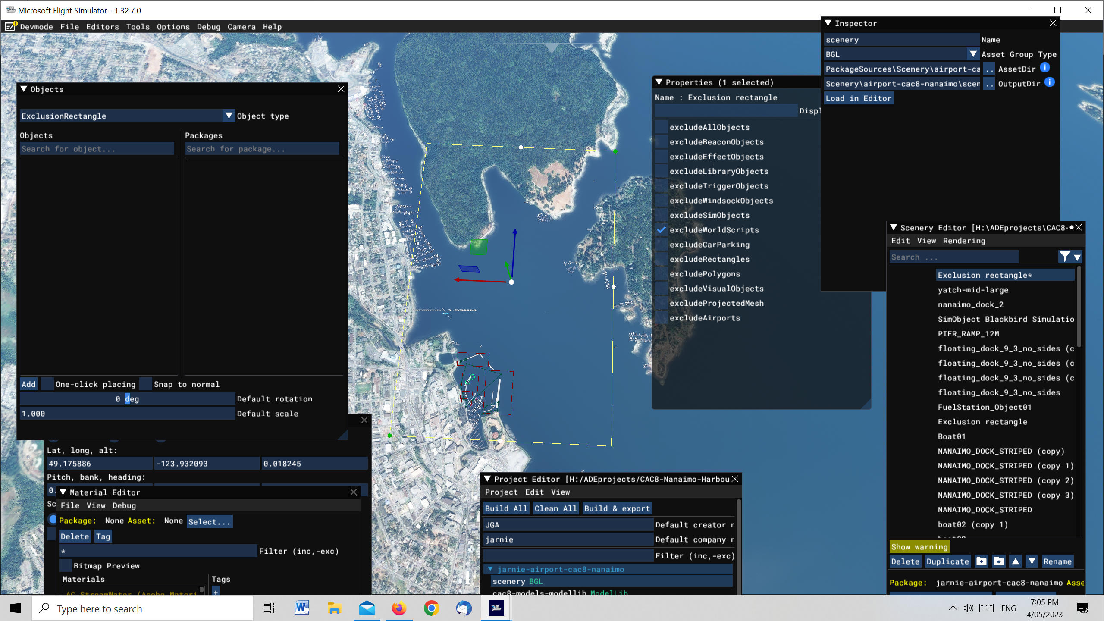
Task: Open the Object type dropdown
Action: [229, 116]
